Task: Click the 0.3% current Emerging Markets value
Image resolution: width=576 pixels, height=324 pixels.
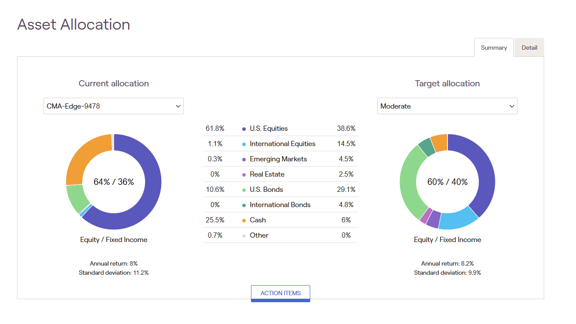Action: point(215,159)
